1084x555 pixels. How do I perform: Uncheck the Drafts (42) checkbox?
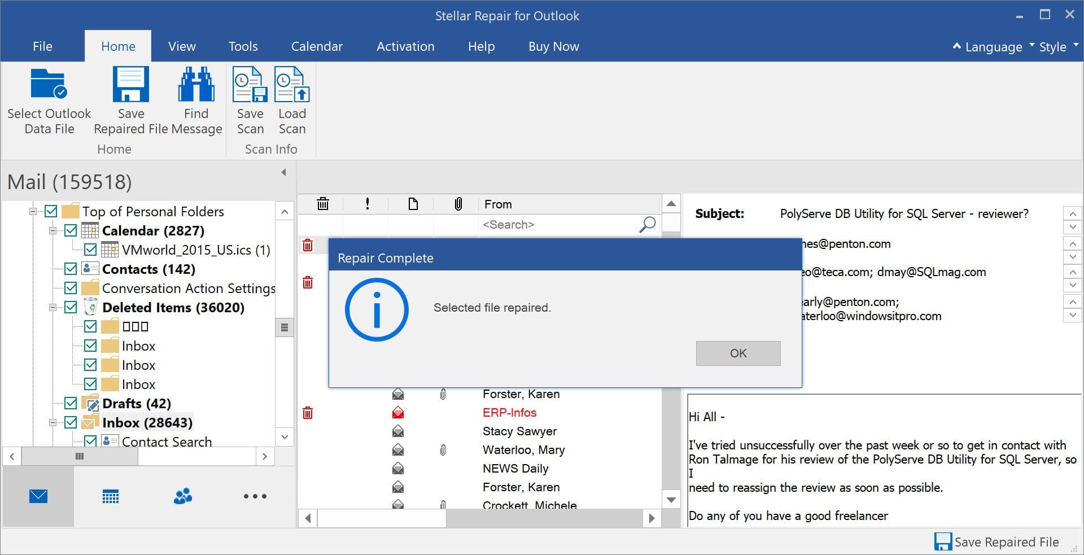tap(71, 403)
